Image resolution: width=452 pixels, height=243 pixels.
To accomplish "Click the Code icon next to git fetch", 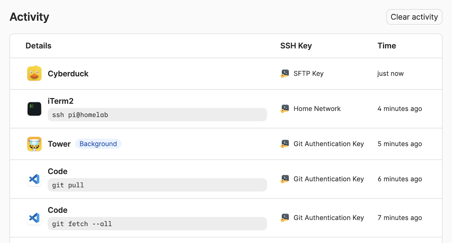I will [x=34, y=218].
